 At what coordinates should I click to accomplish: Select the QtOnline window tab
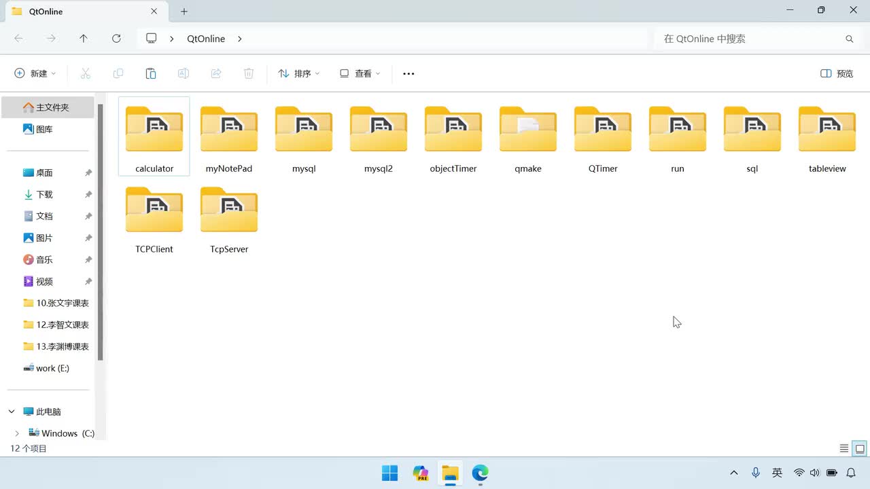(85, 12)
